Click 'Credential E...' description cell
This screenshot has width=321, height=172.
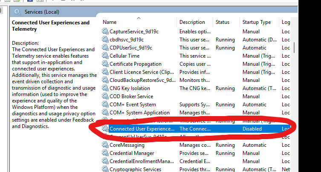point(195,161)
